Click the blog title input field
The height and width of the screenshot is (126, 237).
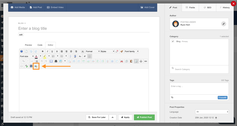coord(84,29)
